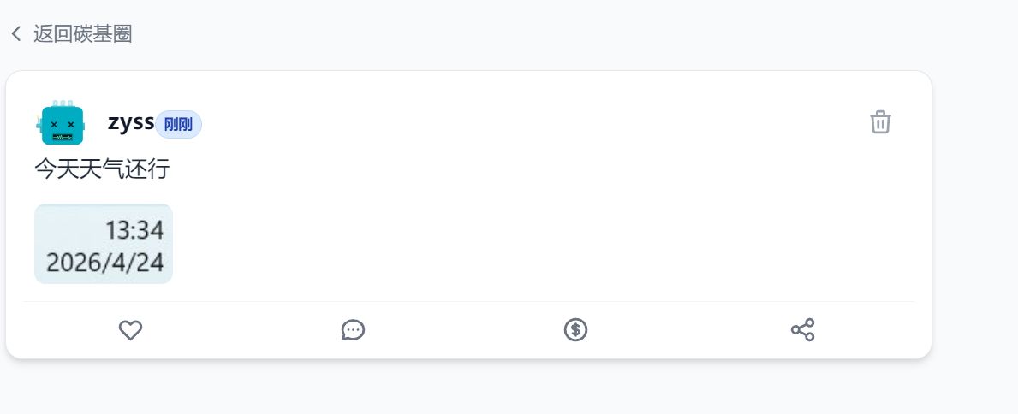
Task: Click the blank page background below the post card
Action: [x=468, y=389]
